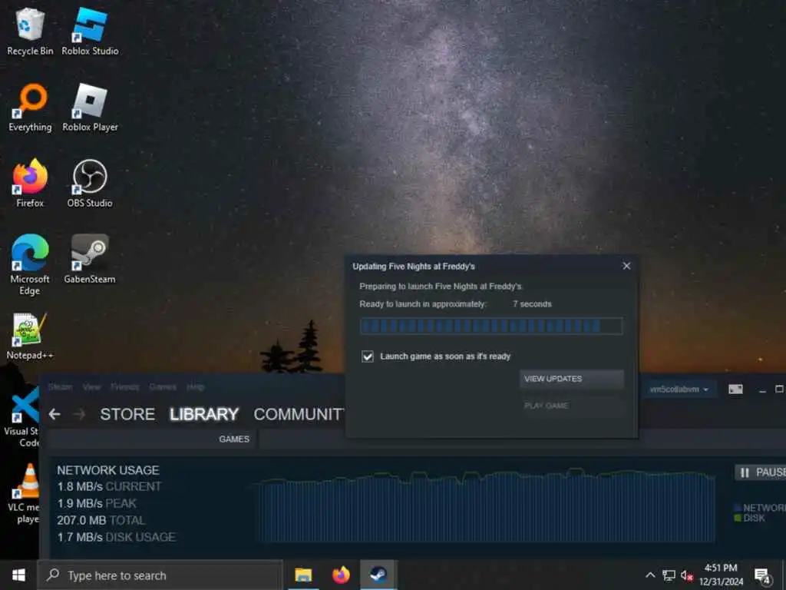
Task: Click the 1.8 MB/s CURRENT value
Action: (x=109, y=486)
